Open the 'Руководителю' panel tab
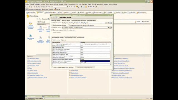This screenshot has width=178, height=100. point(141,13)
